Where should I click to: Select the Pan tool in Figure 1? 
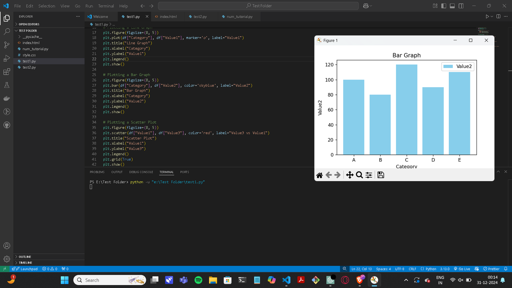[x=350, y=175]
